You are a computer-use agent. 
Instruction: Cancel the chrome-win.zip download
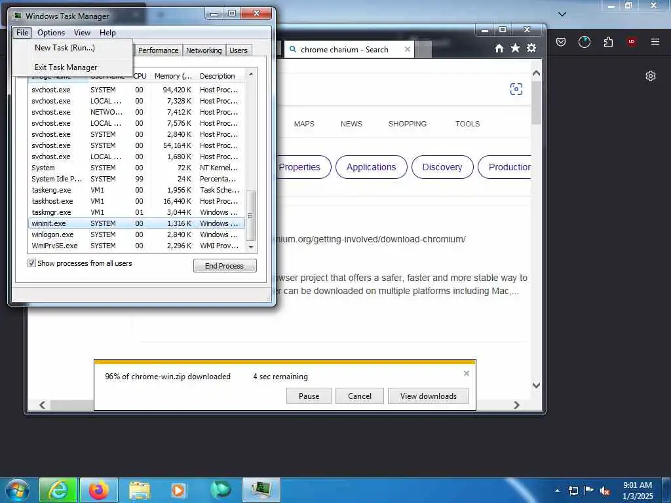[360, 396]
